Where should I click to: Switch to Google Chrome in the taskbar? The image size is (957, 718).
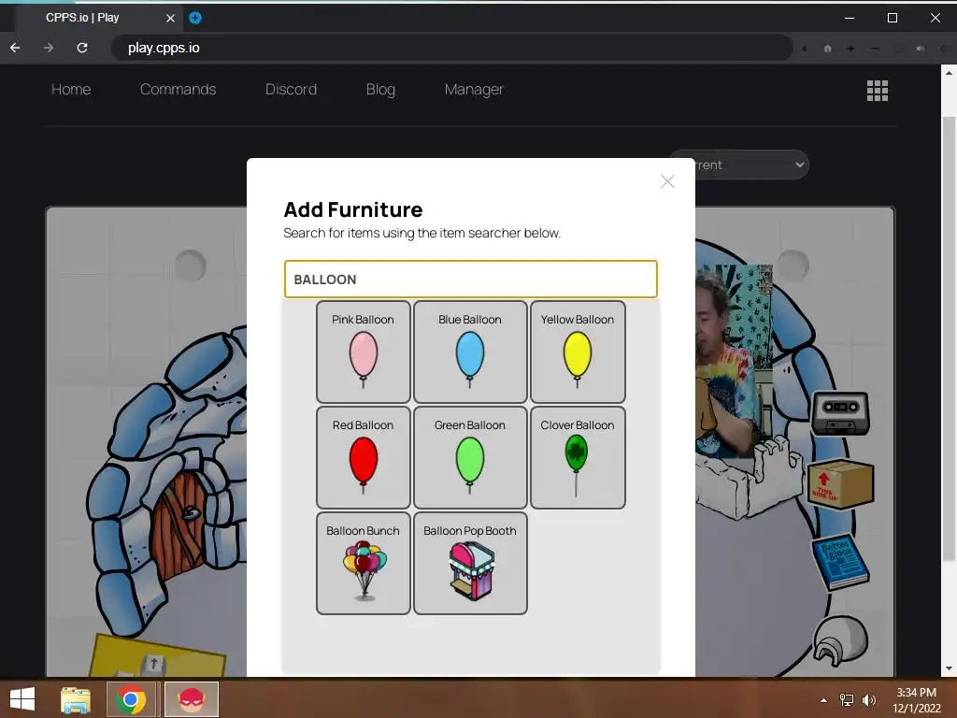click(x=131, y=699)
